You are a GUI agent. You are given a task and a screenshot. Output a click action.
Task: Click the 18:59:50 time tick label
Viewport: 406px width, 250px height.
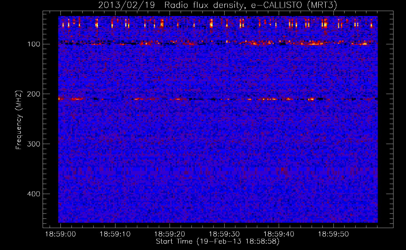(333, 234)
